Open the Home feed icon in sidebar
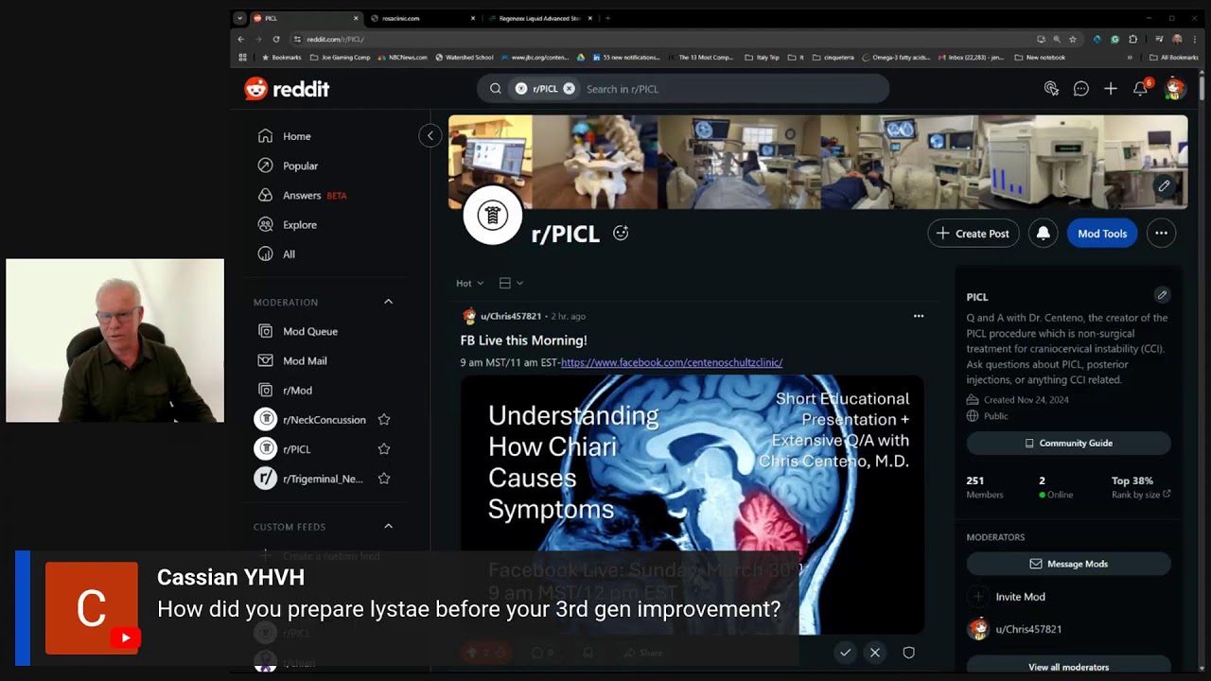The width and height of the screenshot is (1211, 681). point(266,136)
